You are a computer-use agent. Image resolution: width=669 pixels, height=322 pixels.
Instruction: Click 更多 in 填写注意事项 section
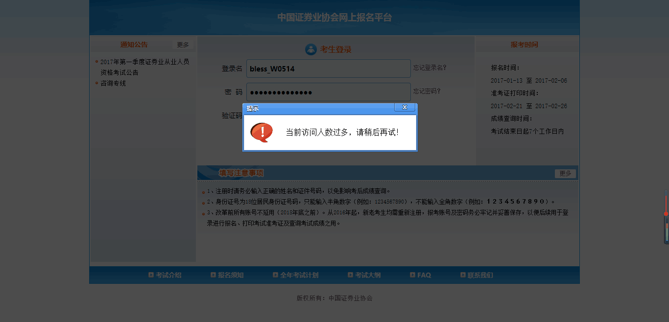(x=565, y=173)
